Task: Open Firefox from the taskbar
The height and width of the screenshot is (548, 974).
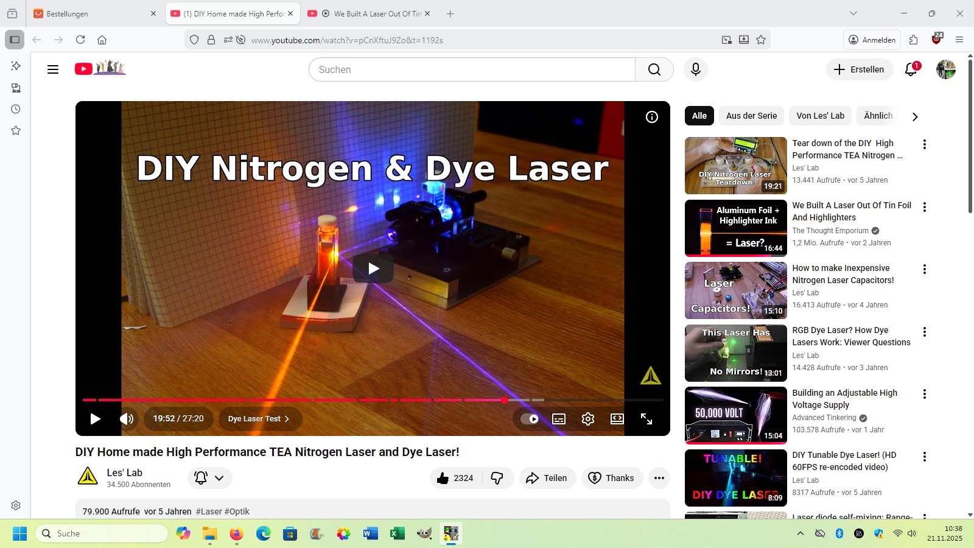Action: coord(236,533)
